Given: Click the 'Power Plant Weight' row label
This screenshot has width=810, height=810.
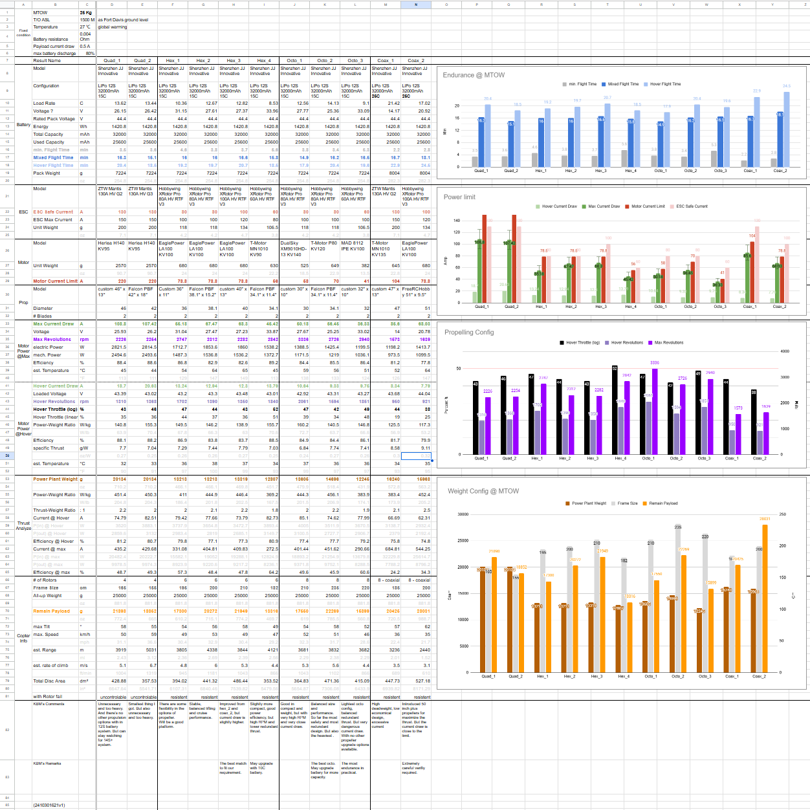Looking at the screenshot, I should (55, 479).
